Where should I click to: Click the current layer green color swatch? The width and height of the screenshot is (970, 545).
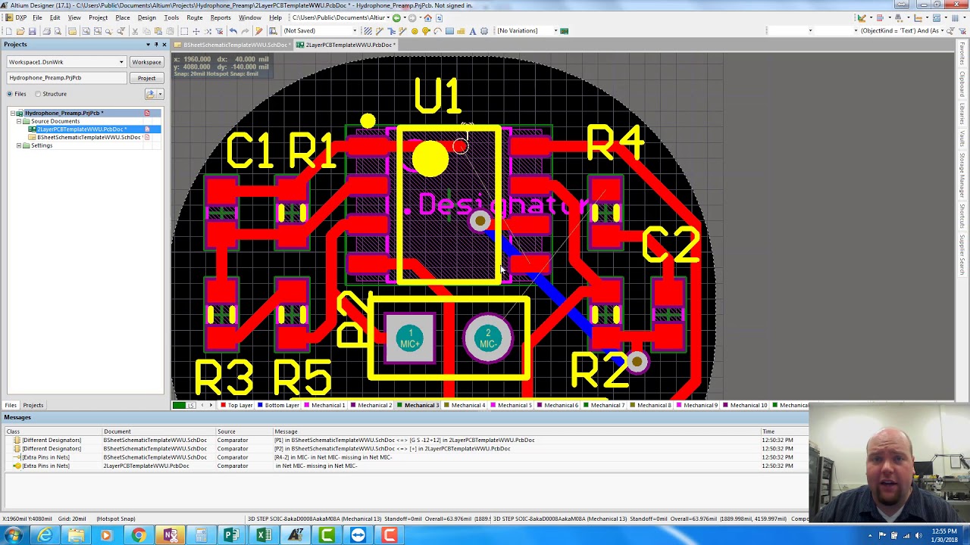click(178, 406)
